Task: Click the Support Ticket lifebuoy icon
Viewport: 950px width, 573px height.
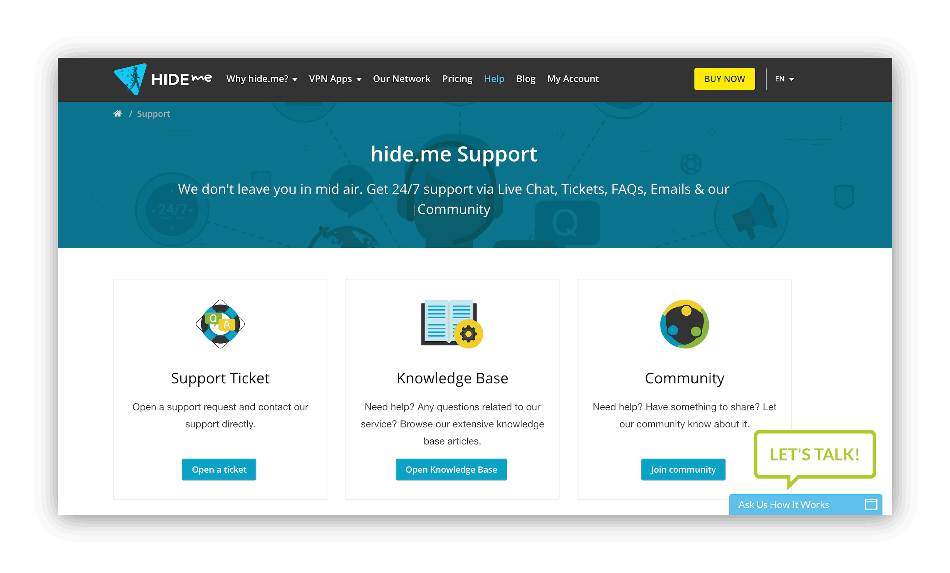Action: [x=220, y=324]
